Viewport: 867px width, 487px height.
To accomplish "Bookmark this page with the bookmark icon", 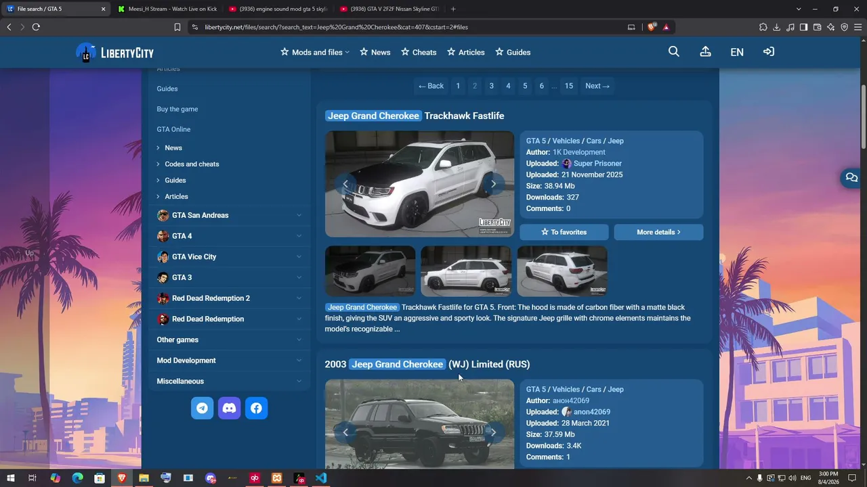I will click(177, 27).
